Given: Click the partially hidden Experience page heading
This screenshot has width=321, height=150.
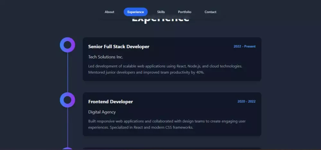Looking at the screenshot, I should click(160, 20).
